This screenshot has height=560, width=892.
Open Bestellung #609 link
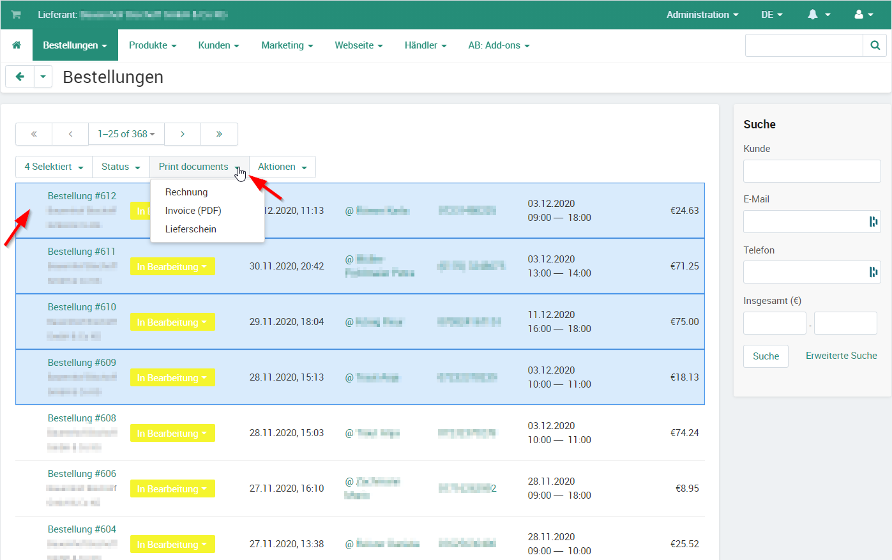(82, 363)
